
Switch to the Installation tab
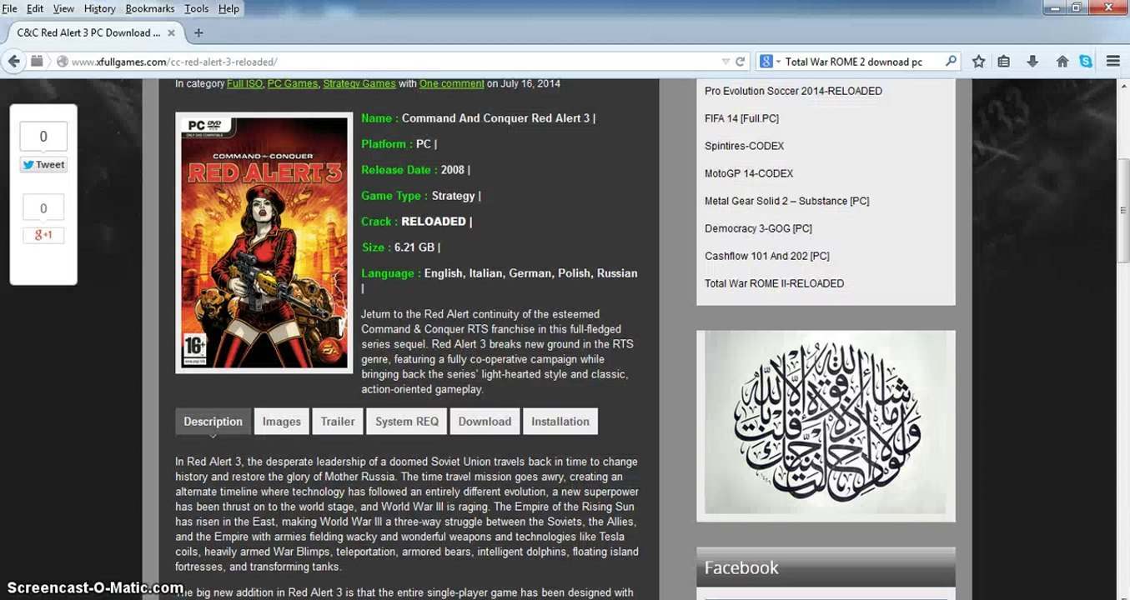pos(560,422)
